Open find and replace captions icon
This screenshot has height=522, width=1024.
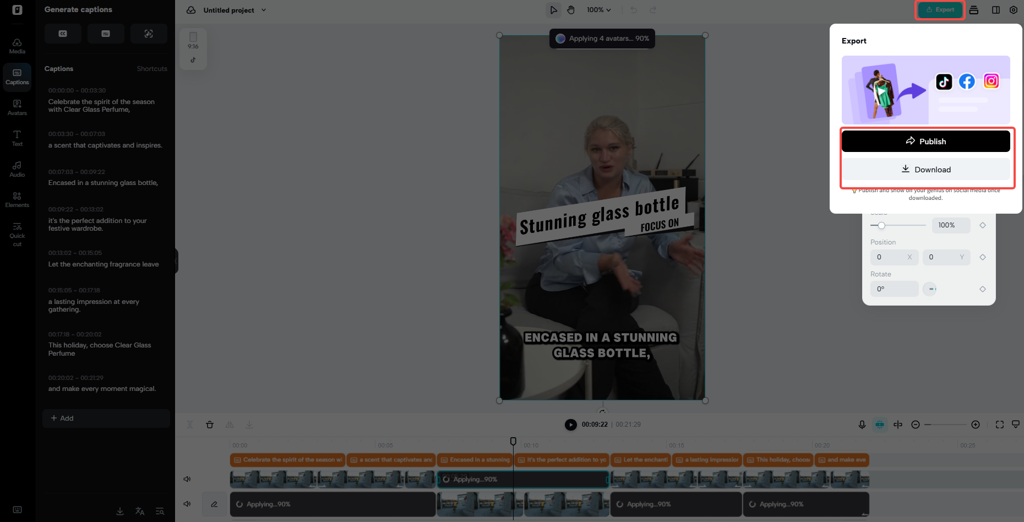160,512
